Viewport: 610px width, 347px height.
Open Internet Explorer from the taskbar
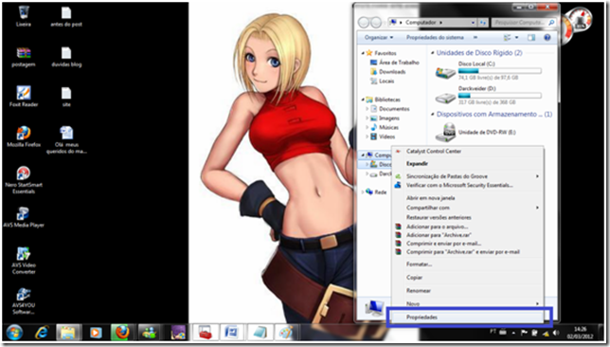[x=42, y=333]
